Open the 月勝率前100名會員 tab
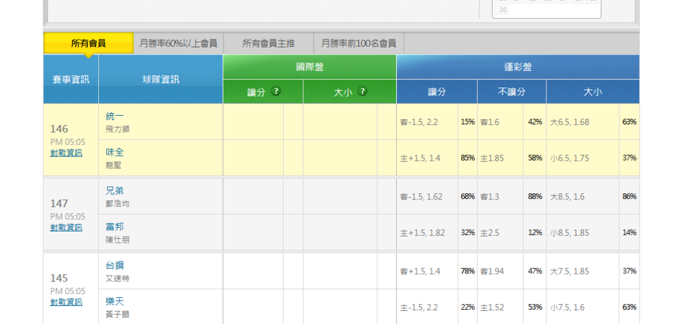This screenshot has width=676, height=324. 359,44
